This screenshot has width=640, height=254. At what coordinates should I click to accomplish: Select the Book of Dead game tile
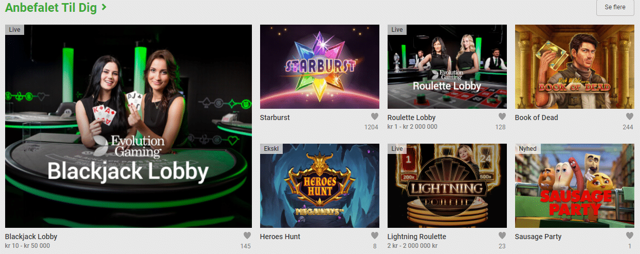575,67
